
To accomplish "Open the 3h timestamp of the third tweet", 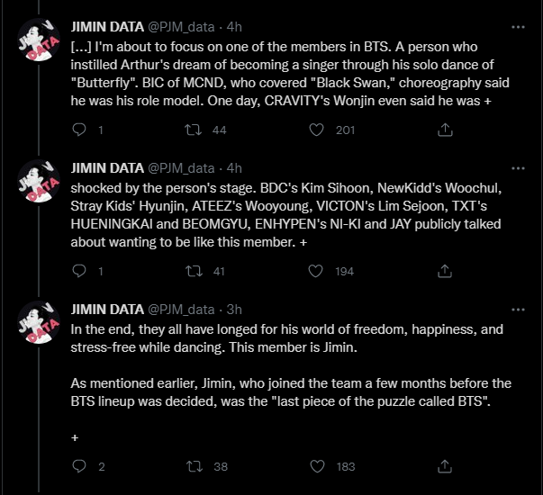I will coord(234,310).
